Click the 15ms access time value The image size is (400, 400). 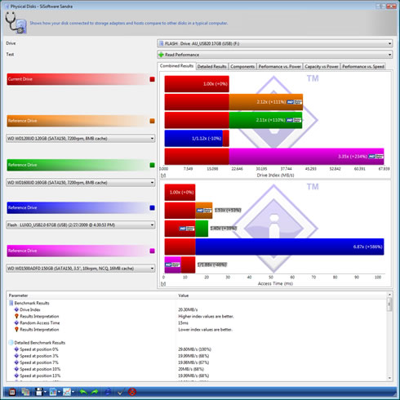(183, 323)
